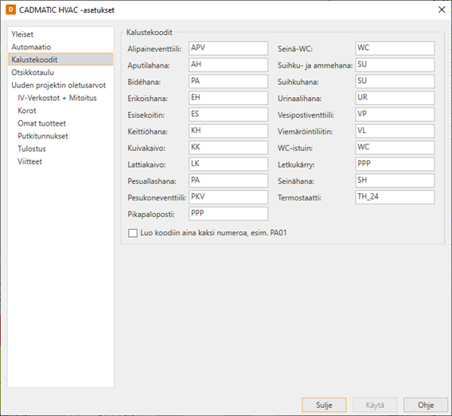The width and height of the screenshot is (452, 416).
Task: Click the Seinä-WC input field
Action: (395, 48)
